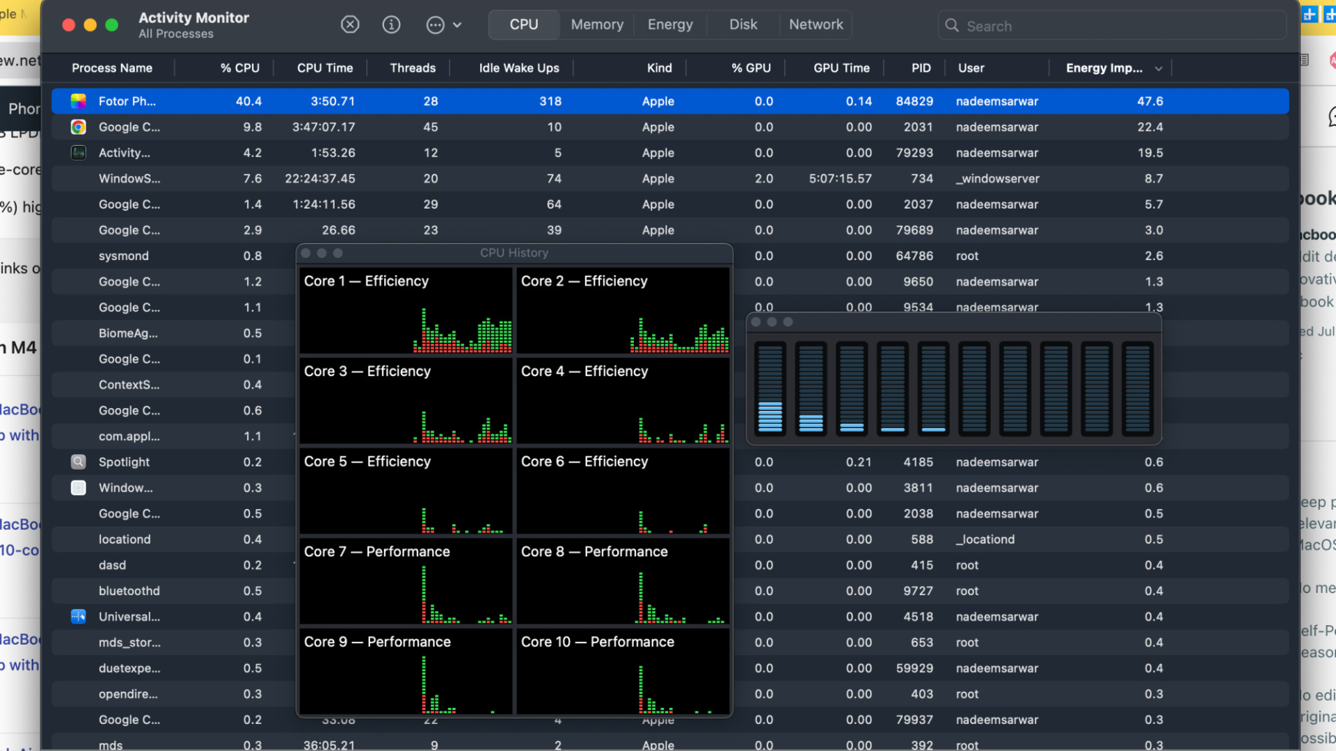Click the ellipsis more options icon
This screenshot has height=751, width=1336.
pyautogui.click(x=435, y=25)
